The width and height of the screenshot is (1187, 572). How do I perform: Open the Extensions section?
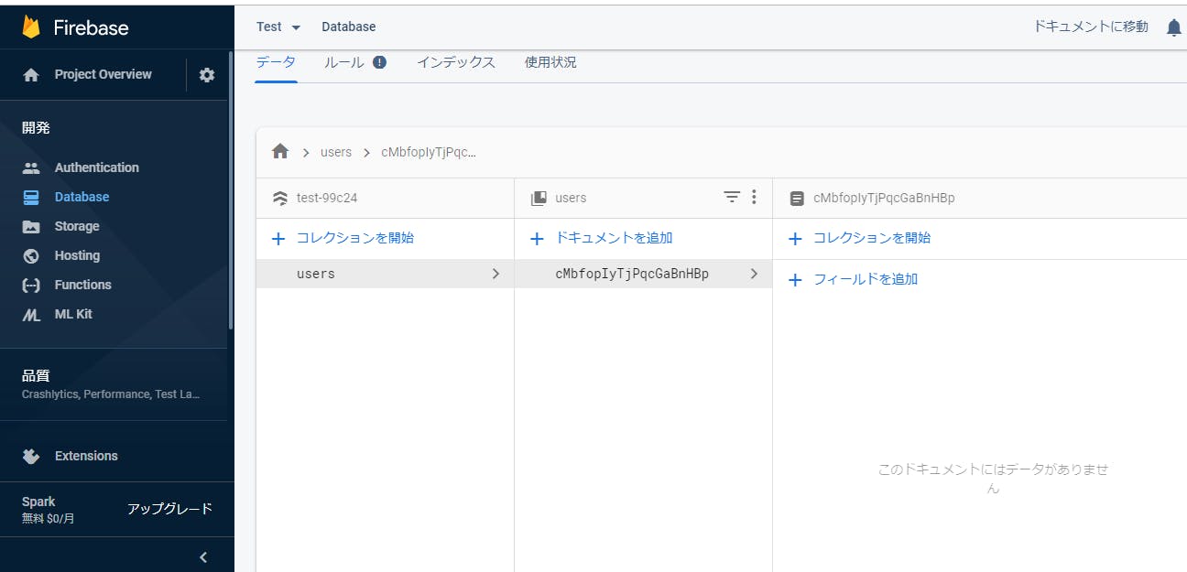tap(86, 455)
